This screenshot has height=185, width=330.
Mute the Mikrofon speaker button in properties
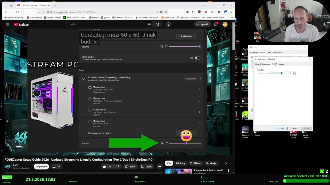coord(294,73)
